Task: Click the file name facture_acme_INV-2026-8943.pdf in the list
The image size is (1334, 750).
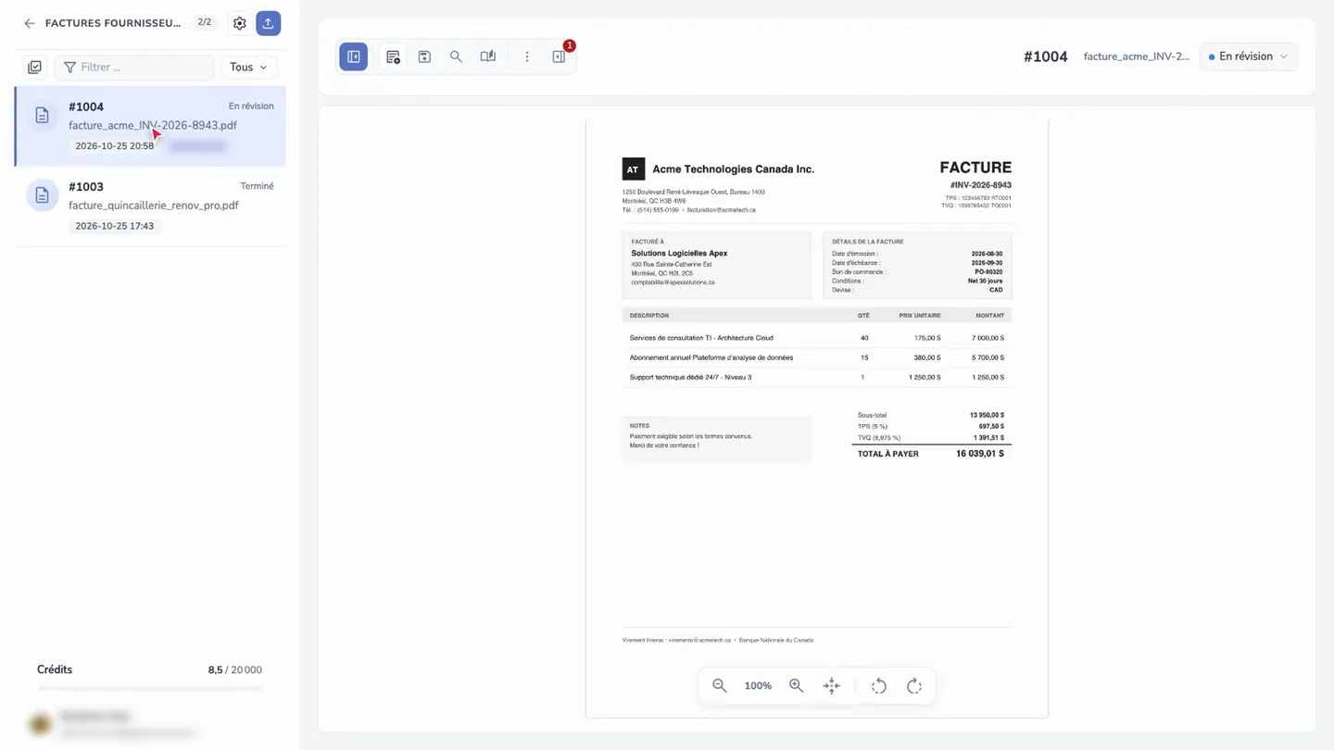Action: [x=153, y=126]
